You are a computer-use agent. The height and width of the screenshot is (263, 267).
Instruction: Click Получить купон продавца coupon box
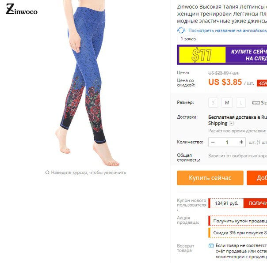tap(238, 221)
